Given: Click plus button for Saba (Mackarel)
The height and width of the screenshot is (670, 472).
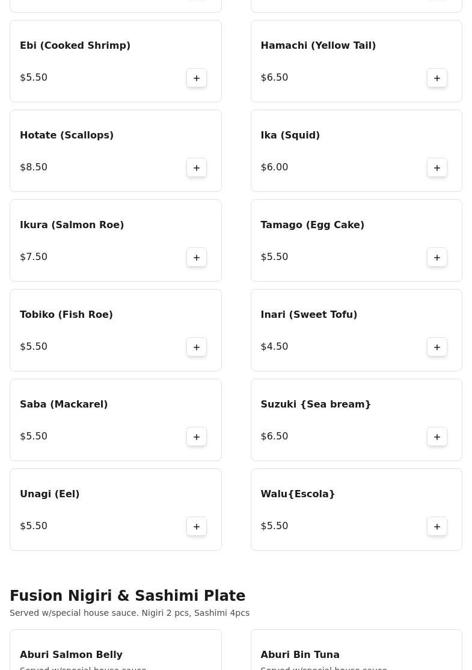Looking at the screenshot, I should (197, 437).
